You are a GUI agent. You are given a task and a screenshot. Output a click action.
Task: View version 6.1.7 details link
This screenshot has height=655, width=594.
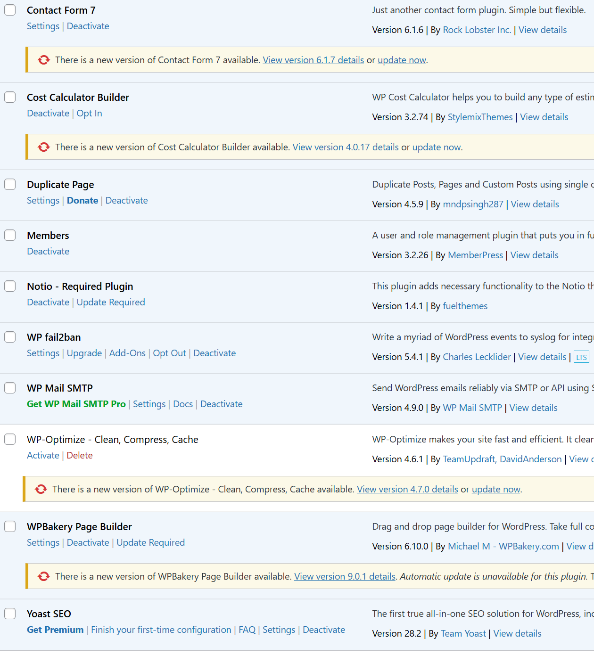(x=313, y=60)
